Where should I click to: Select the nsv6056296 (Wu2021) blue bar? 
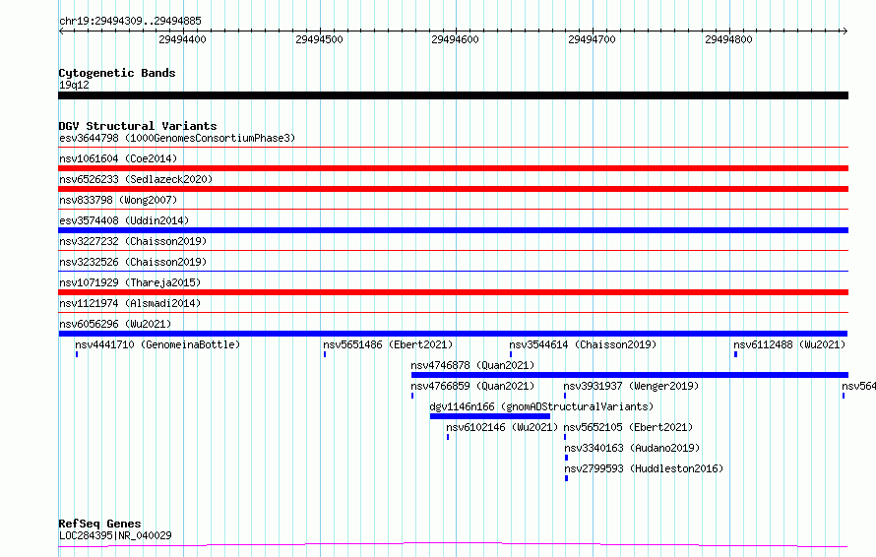453,334
